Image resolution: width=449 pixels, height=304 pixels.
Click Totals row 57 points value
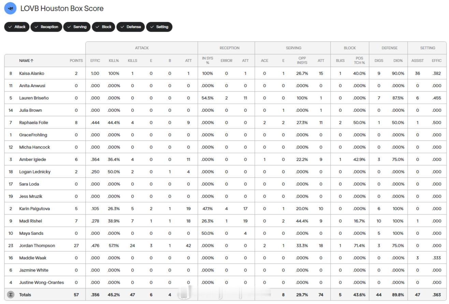(76, 295)
